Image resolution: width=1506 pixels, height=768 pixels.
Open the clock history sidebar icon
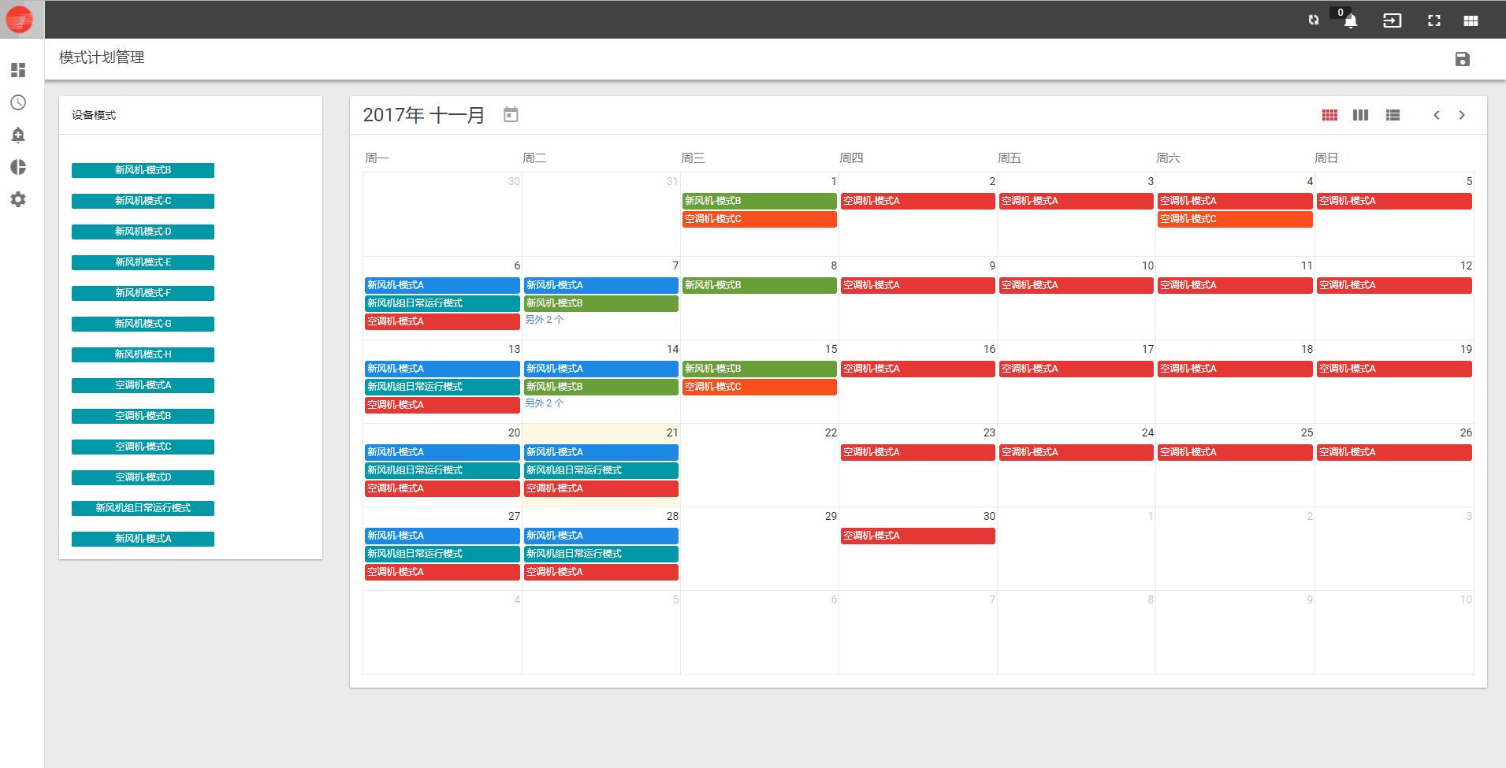click(18, 102)
